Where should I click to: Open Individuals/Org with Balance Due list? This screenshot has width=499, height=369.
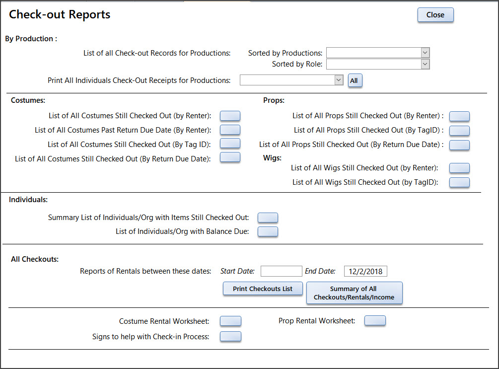pyautogui.click(x=268, y=232)
